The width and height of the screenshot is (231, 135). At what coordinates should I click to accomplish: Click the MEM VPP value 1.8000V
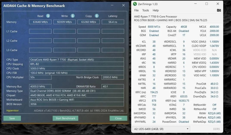(214, 71)
